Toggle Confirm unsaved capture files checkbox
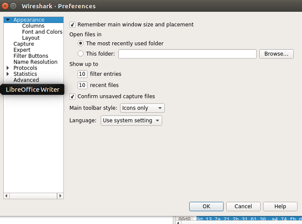Viewport: 302px width, 224px height. [73, 97]
